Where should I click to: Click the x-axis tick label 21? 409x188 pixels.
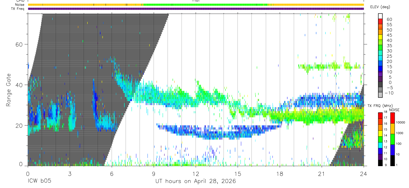pos(321,174)
